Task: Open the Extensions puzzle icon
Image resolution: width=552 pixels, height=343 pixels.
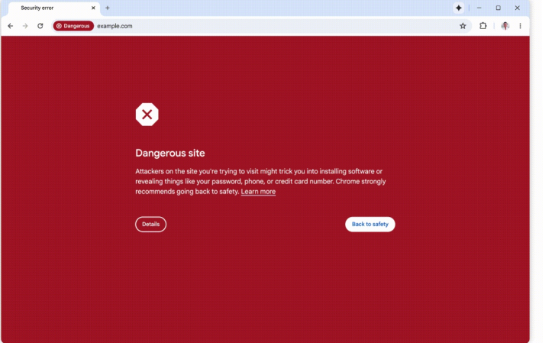Action: [x=483, y=26]
